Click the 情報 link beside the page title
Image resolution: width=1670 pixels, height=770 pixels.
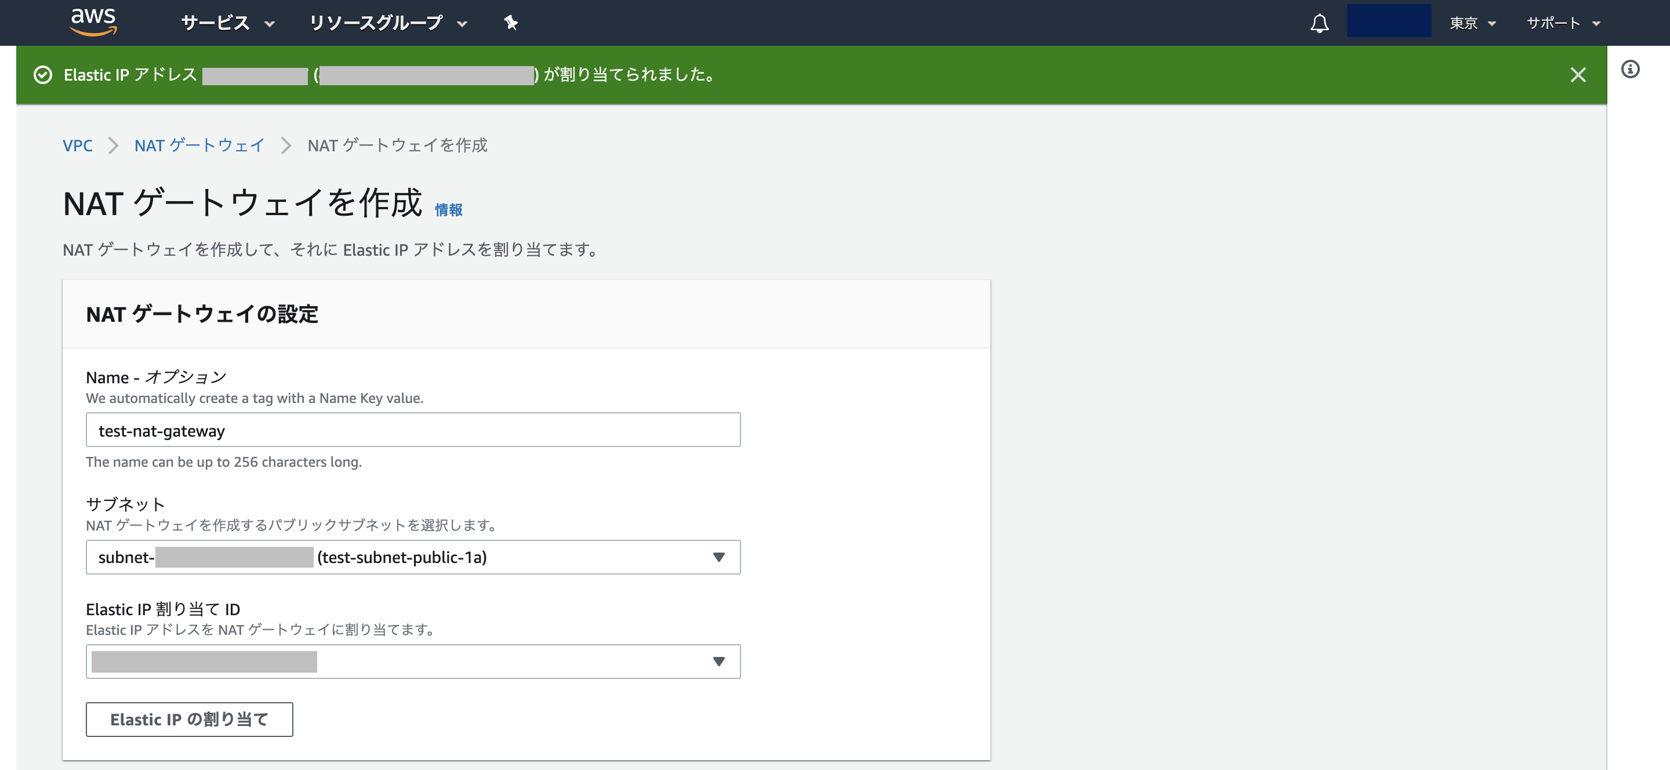click(x=449, y=209)
